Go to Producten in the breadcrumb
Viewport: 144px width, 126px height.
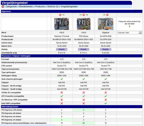pyautogui.click(x=40, y=7)
